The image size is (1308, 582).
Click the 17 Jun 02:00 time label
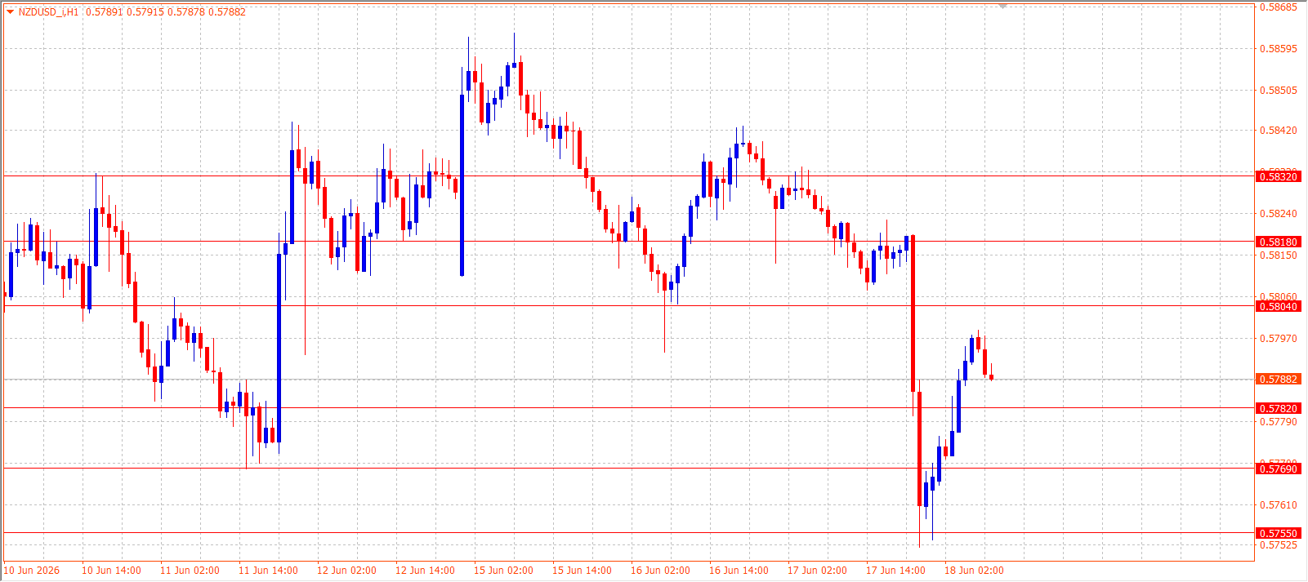(x=817, y=571)
